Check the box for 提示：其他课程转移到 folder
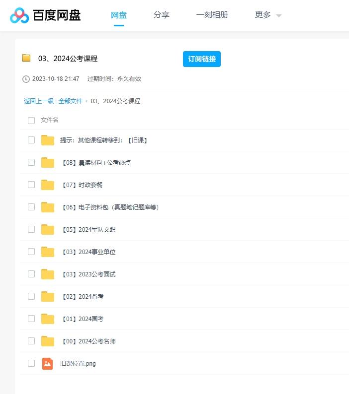This screenshot has height=394, width=349. 31,140
